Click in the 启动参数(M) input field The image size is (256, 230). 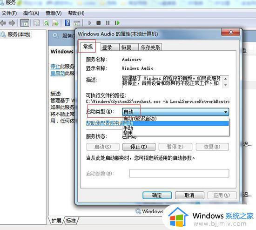point(179,173)
